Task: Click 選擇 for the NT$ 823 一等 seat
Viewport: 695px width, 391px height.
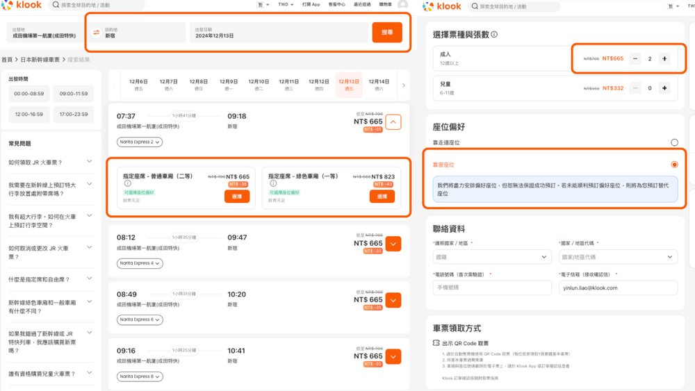Action: pyautogui.click(x=382, y=196)
